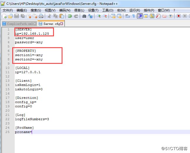Close the Server.cfg tab
The width and height of the screenshot is (190, 153).
tap(62, 24)
